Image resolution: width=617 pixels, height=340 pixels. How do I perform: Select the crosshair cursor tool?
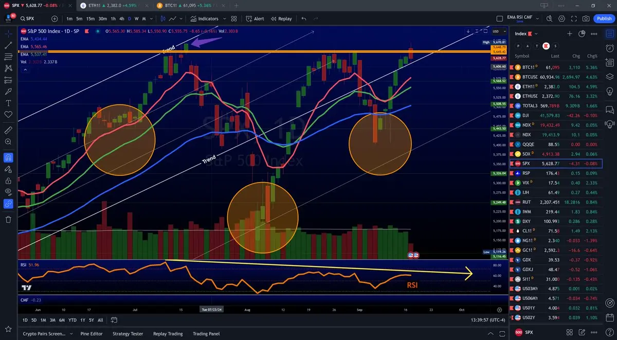pos(8,33)
